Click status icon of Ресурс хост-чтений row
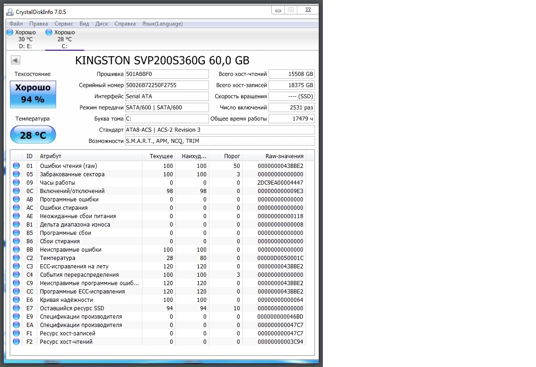This screenshot has width=536, height=367. click(x=16, y=342)
